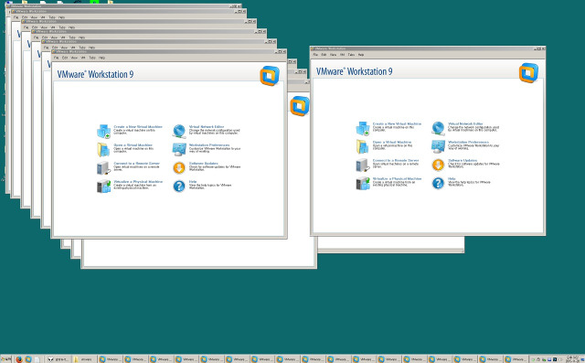The image size is (585, 363).
Task: Click Connect to a Remote Server link in front cascaded window
Action: click(x=136, y=164)
